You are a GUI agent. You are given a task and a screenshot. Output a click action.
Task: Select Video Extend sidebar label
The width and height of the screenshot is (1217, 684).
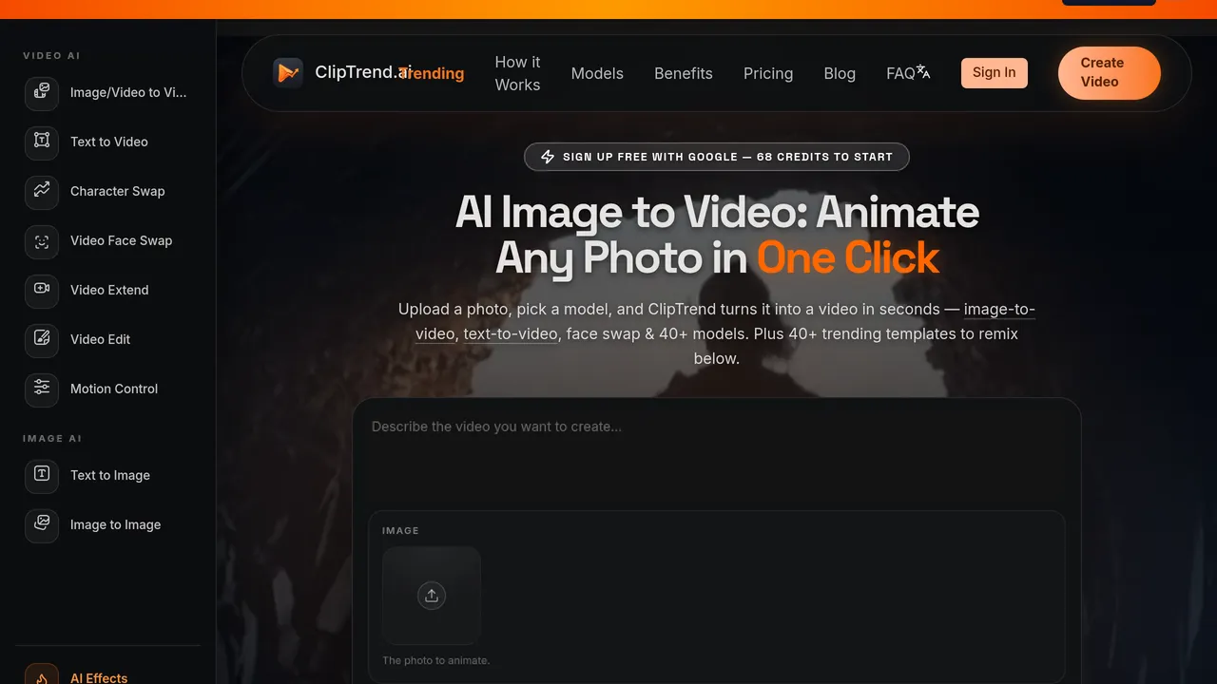point(109,290)
